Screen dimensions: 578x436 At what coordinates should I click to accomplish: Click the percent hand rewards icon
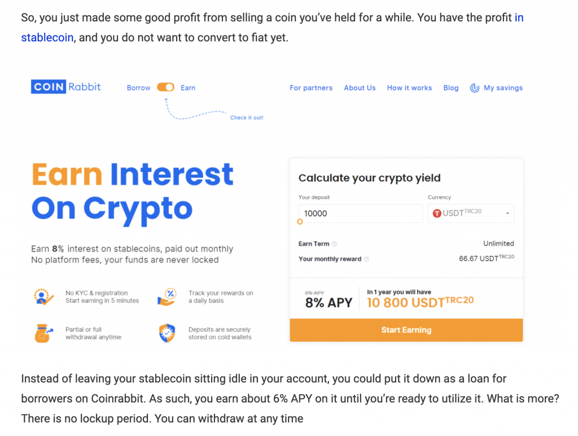[167, 297]
